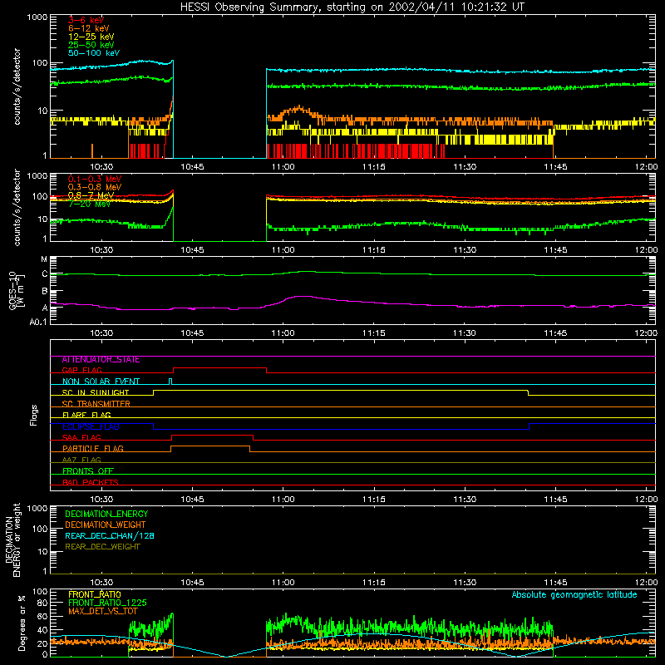The height and width of the screenshot is (665, 665).
Task: Select the NON_SOLAR_EVENT flag label
Action: [x=101, y=382]
